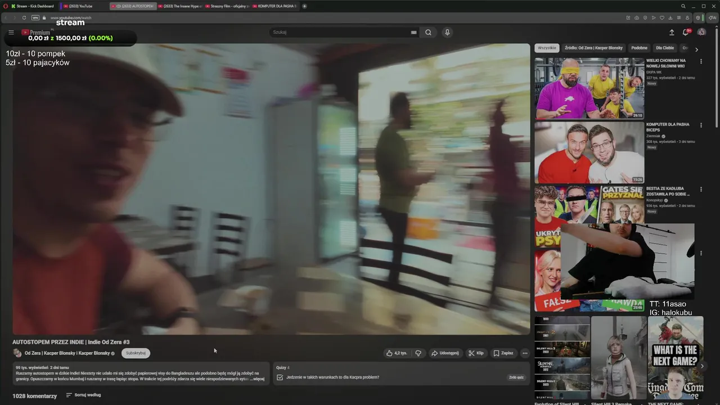Click the padlock site info icon

click(44, 17)
